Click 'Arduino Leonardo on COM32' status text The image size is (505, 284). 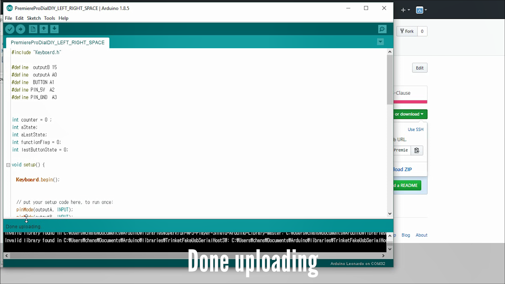358,263
